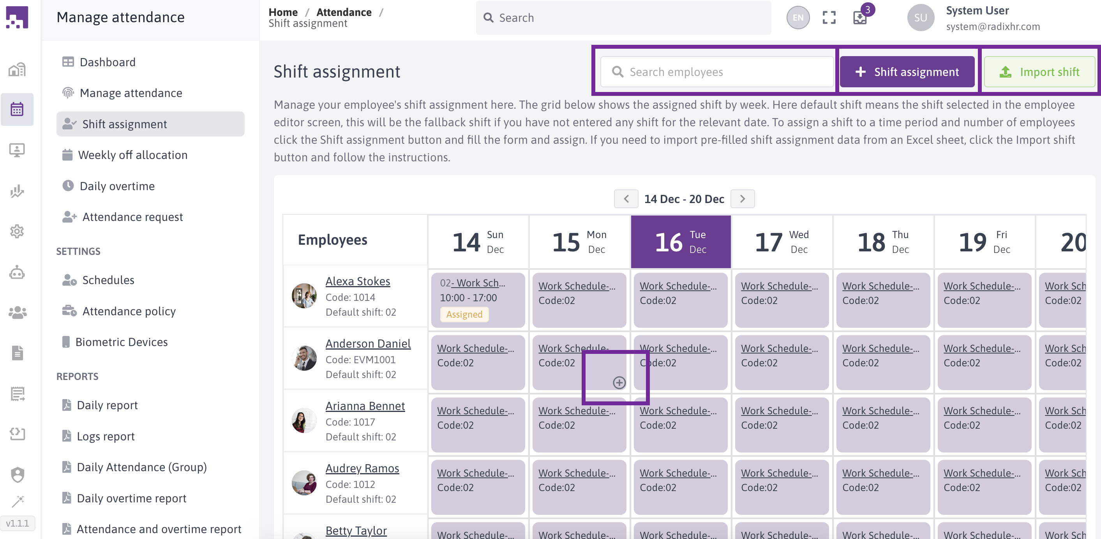Click the home dashboard icon in left rail

(17, 70)
